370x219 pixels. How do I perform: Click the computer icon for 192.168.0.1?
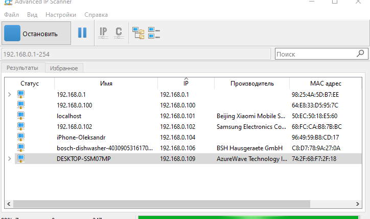pyautogui.click(x=21, y=94)
